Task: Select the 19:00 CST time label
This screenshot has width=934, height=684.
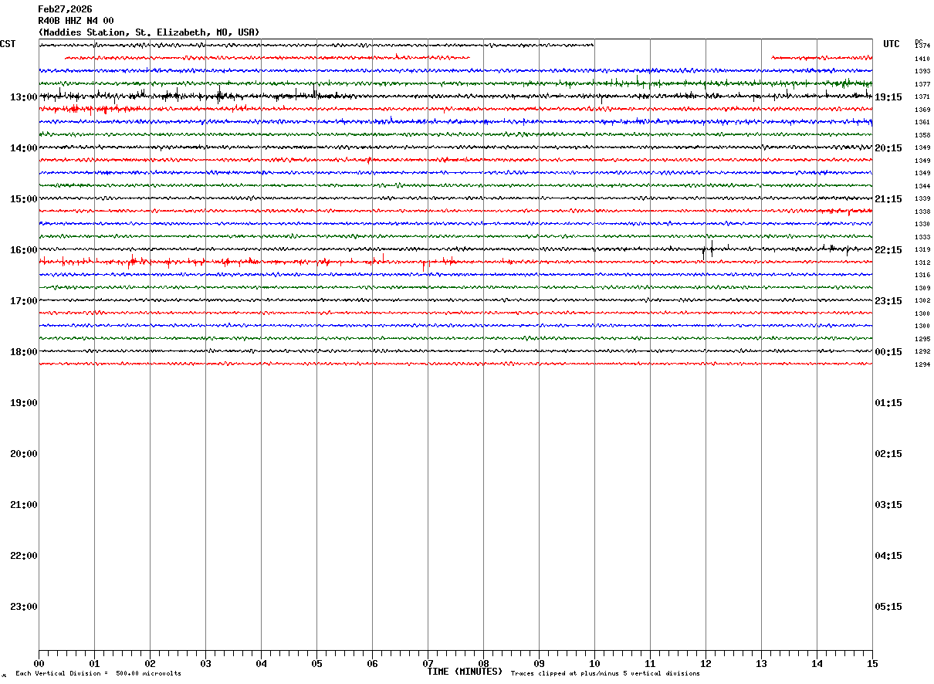Action: [x=24, y=403]
